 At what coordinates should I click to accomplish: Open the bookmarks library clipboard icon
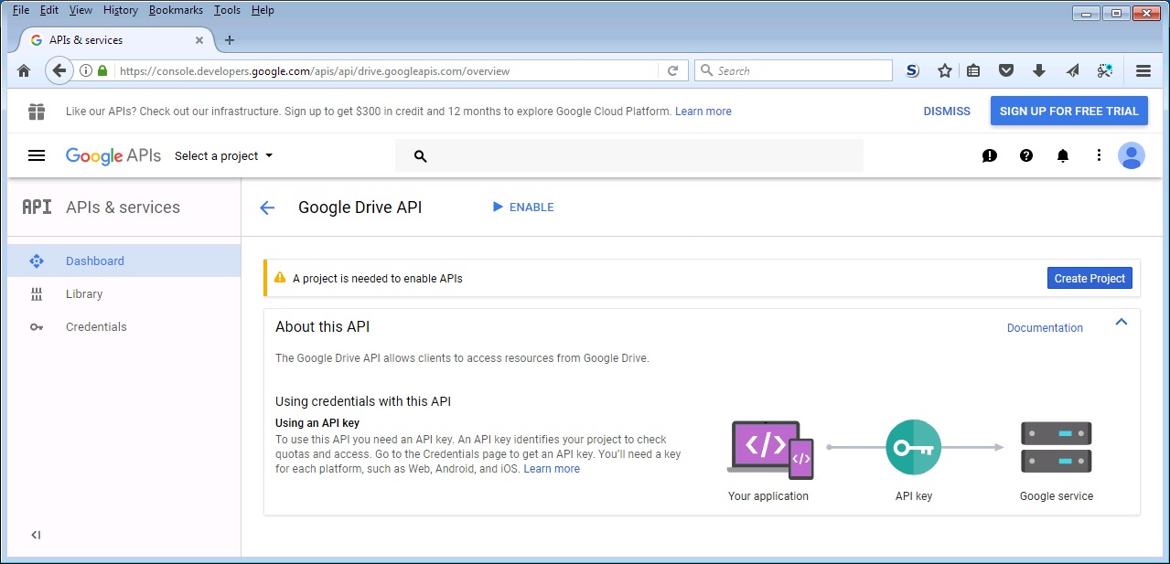tap(973, 70)
